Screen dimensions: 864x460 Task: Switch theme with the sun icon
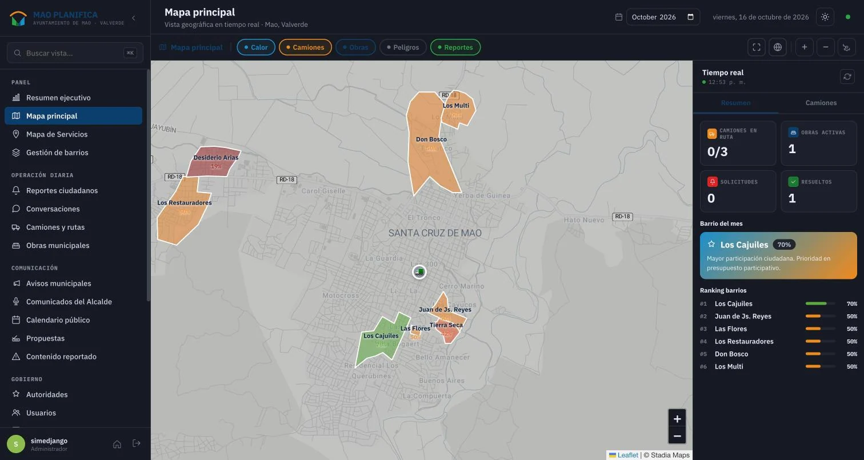825,17
